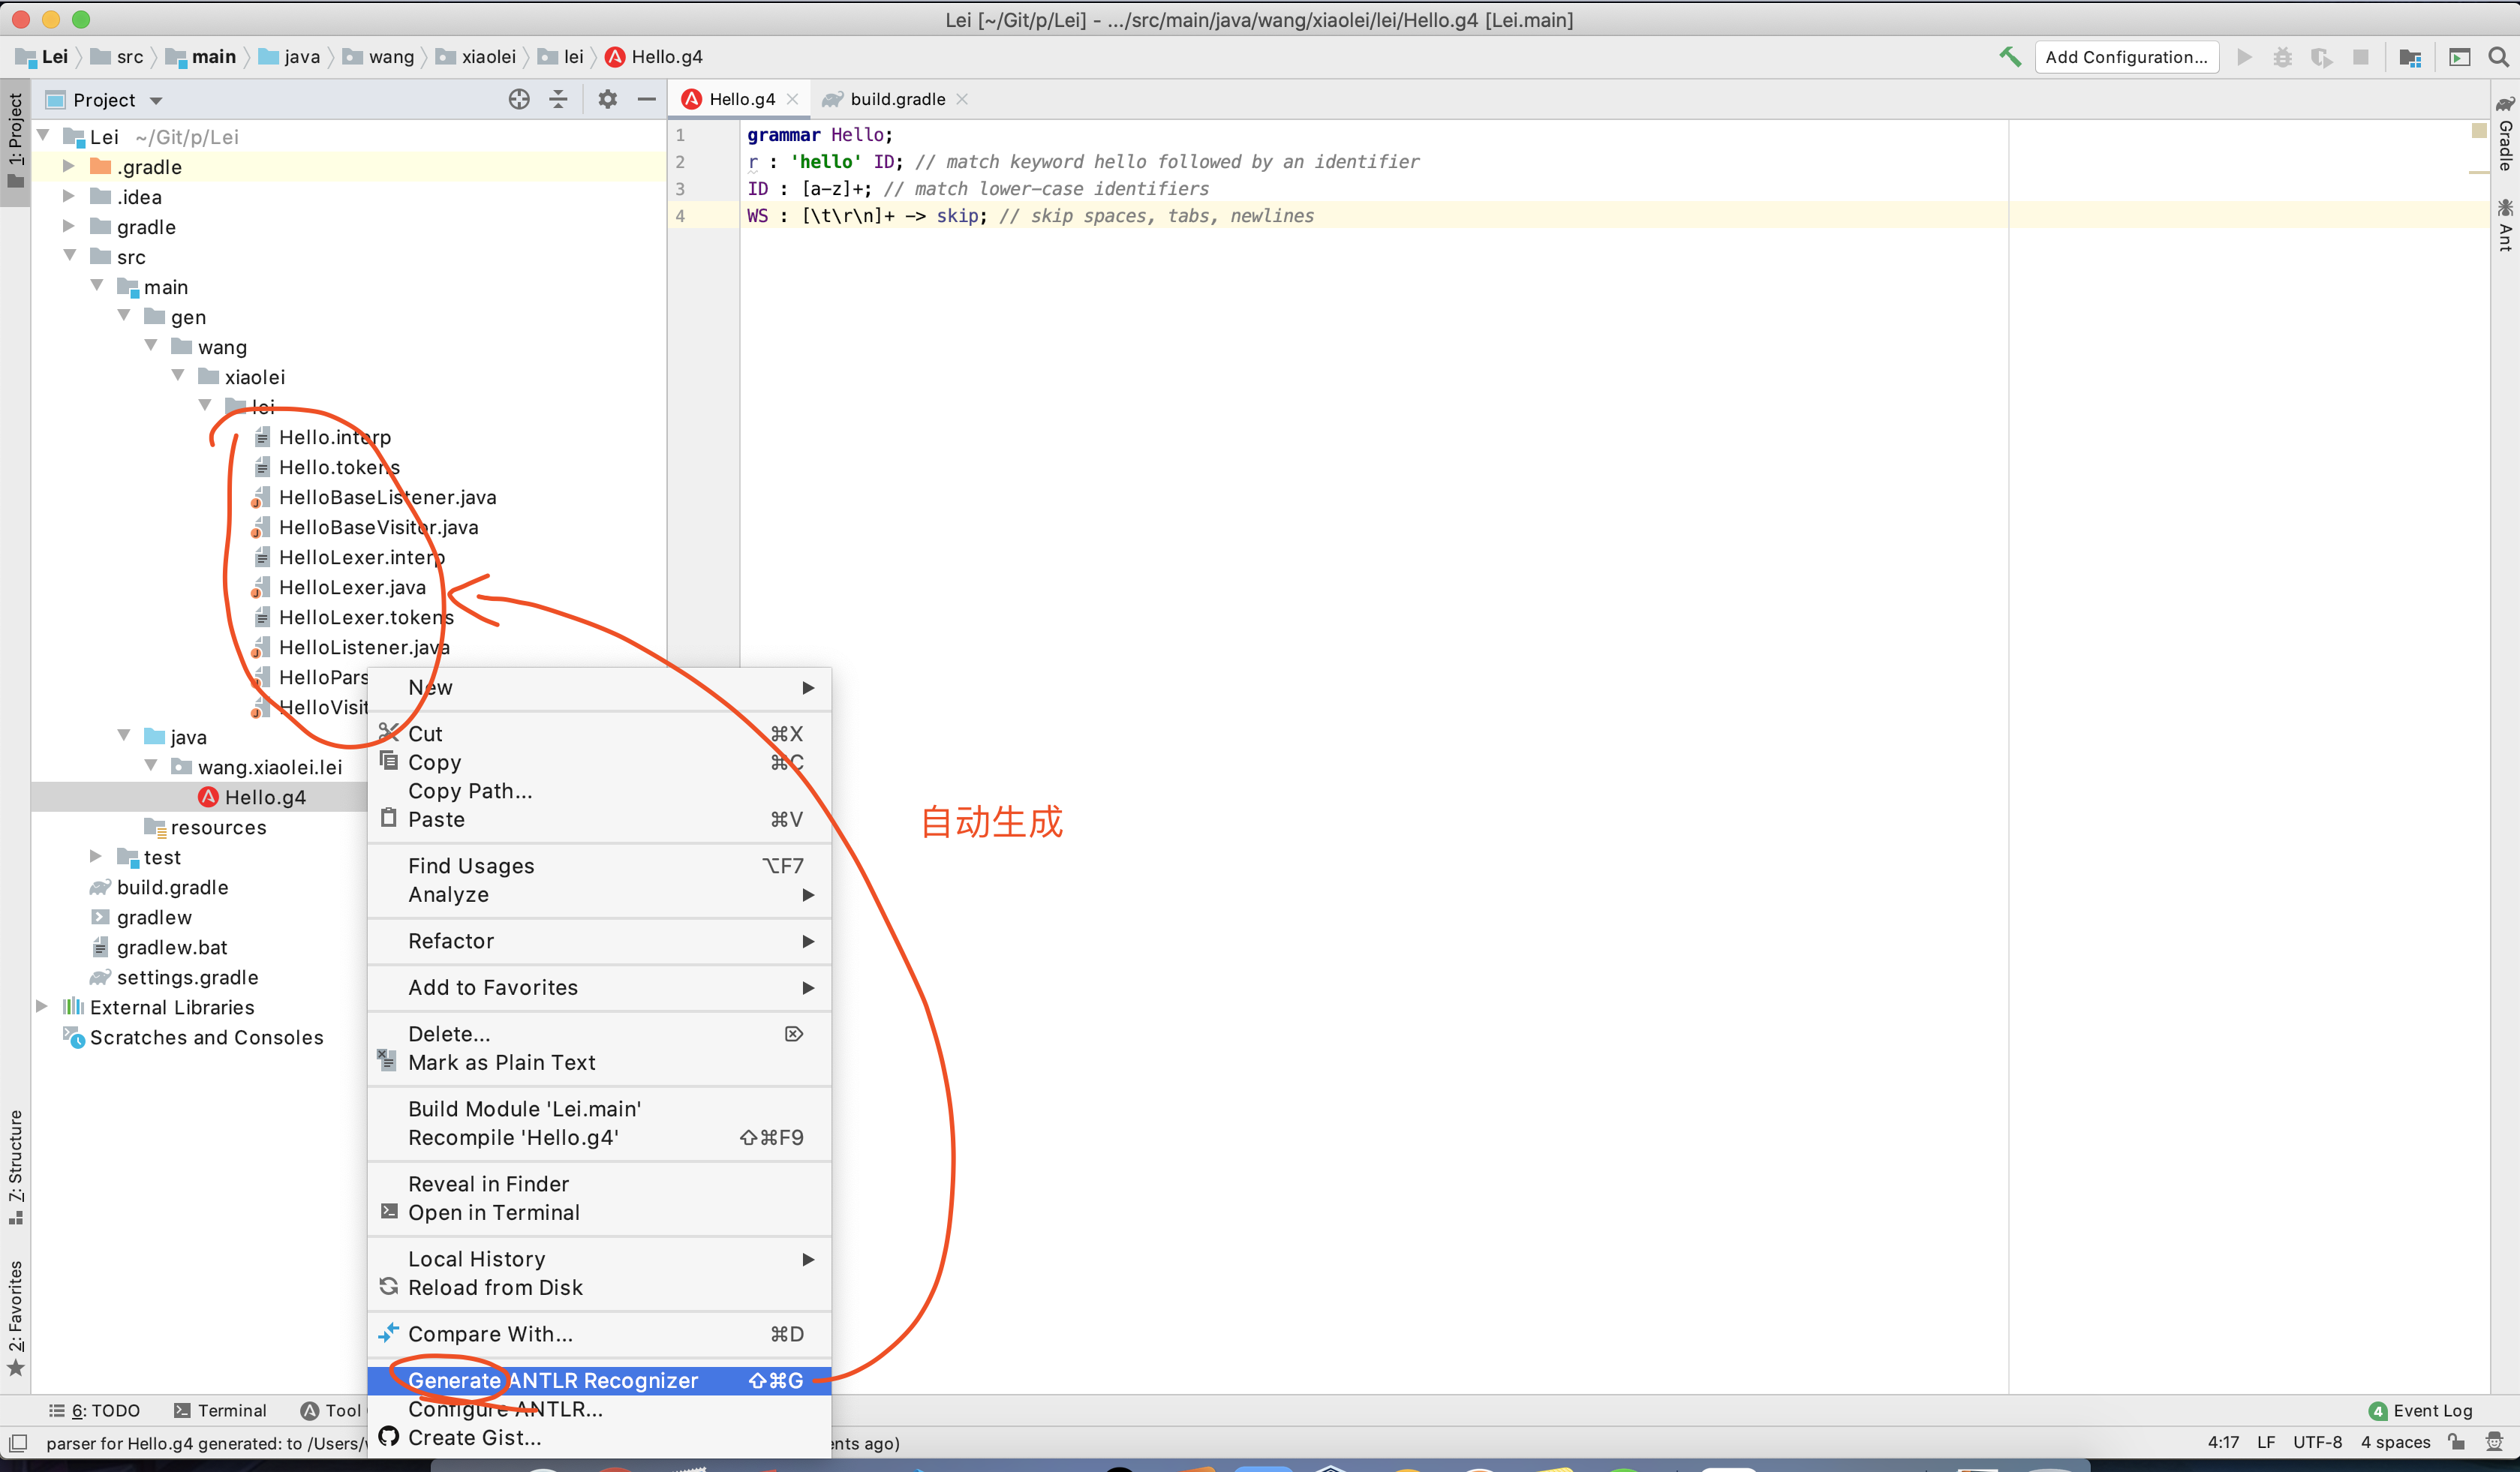Expand the .gradle folder in tree
Viewport: 2520px width, 1472px height.
68,166
